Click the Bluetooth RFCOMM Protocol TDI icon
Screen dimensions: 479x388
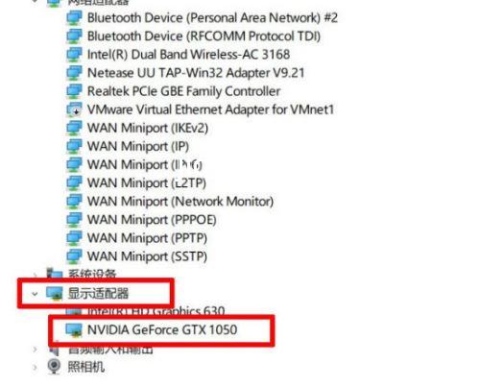click(74, 36)
